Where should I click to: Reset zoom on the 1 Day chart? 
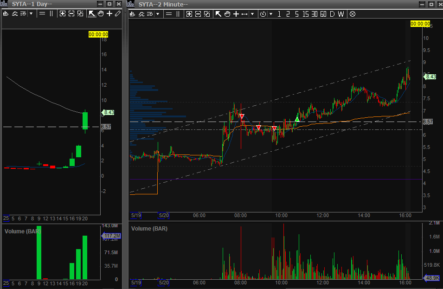[81, 13]
